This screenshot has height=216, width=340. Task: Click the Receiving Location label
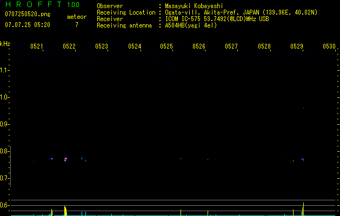(126, 12)
